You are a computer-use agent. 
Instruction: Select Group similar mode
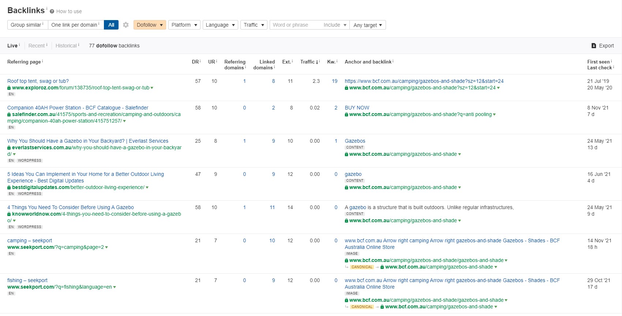[x=27, y=25]
